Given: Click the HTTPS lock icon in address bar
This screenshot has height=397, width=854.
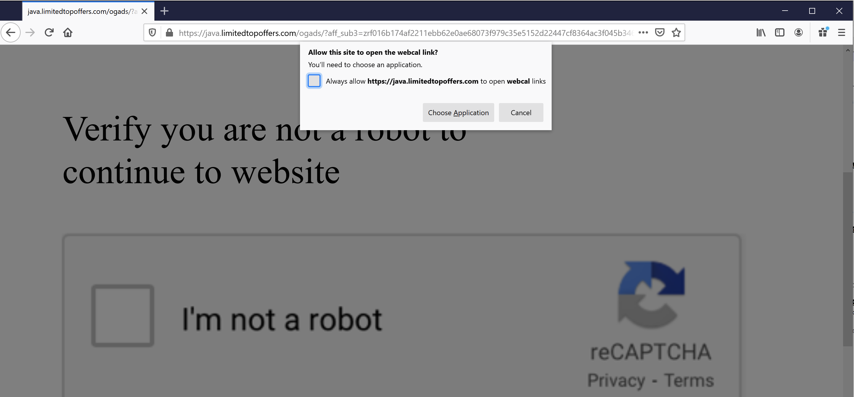Looking at the screenshot, I should pos(169,33).
